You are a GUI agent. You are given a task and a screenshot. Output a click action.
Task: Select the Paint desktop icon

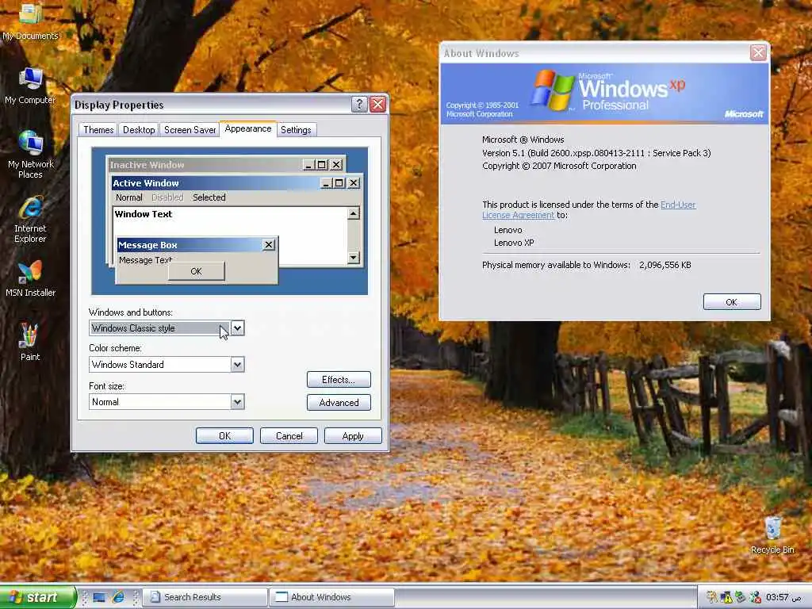coord(29,342)
